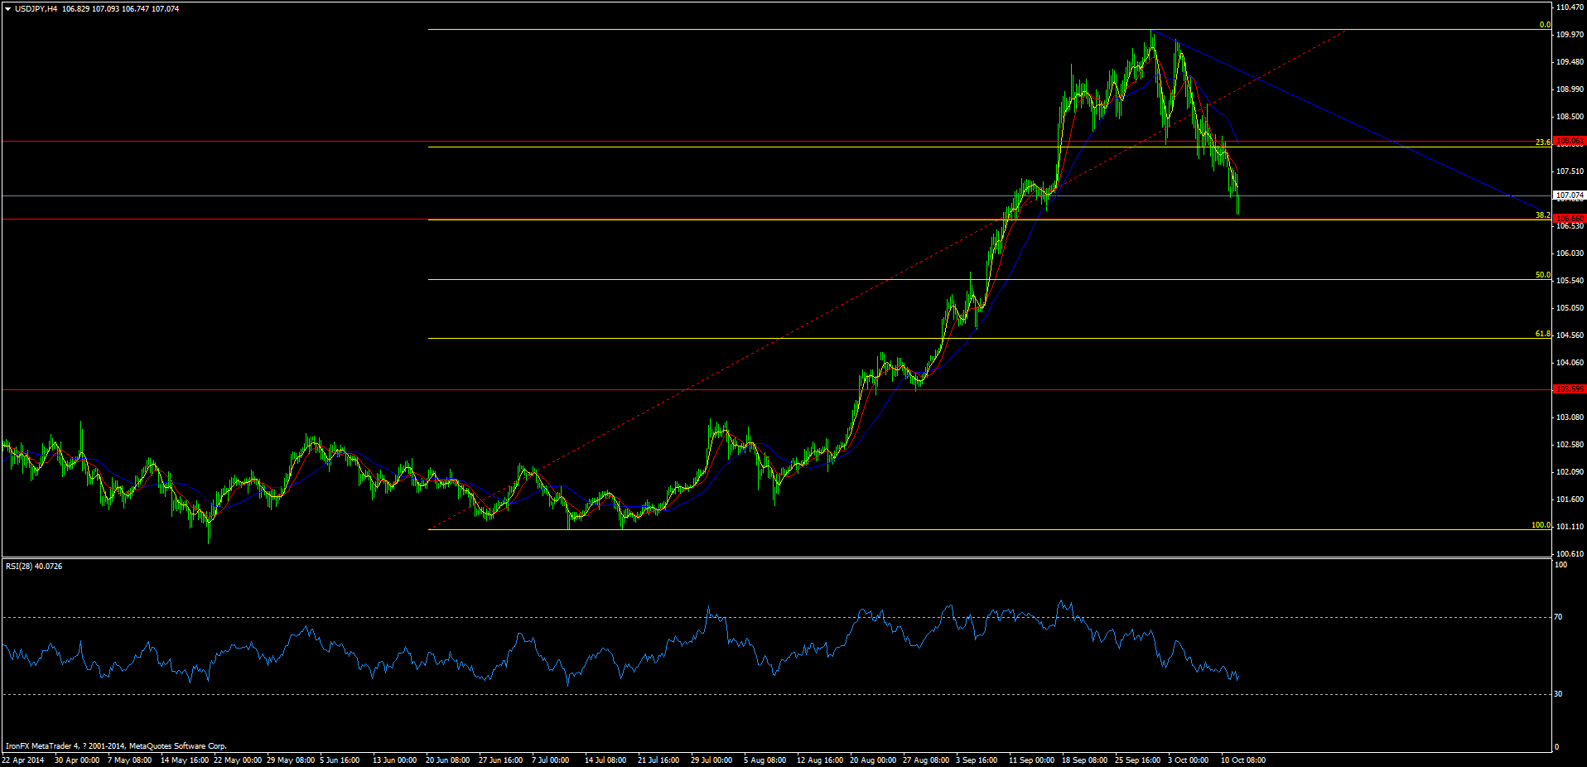Screen dimensions: 1587x767
Task: Click the 107.510 price scale value
Action: [1570, 171]
